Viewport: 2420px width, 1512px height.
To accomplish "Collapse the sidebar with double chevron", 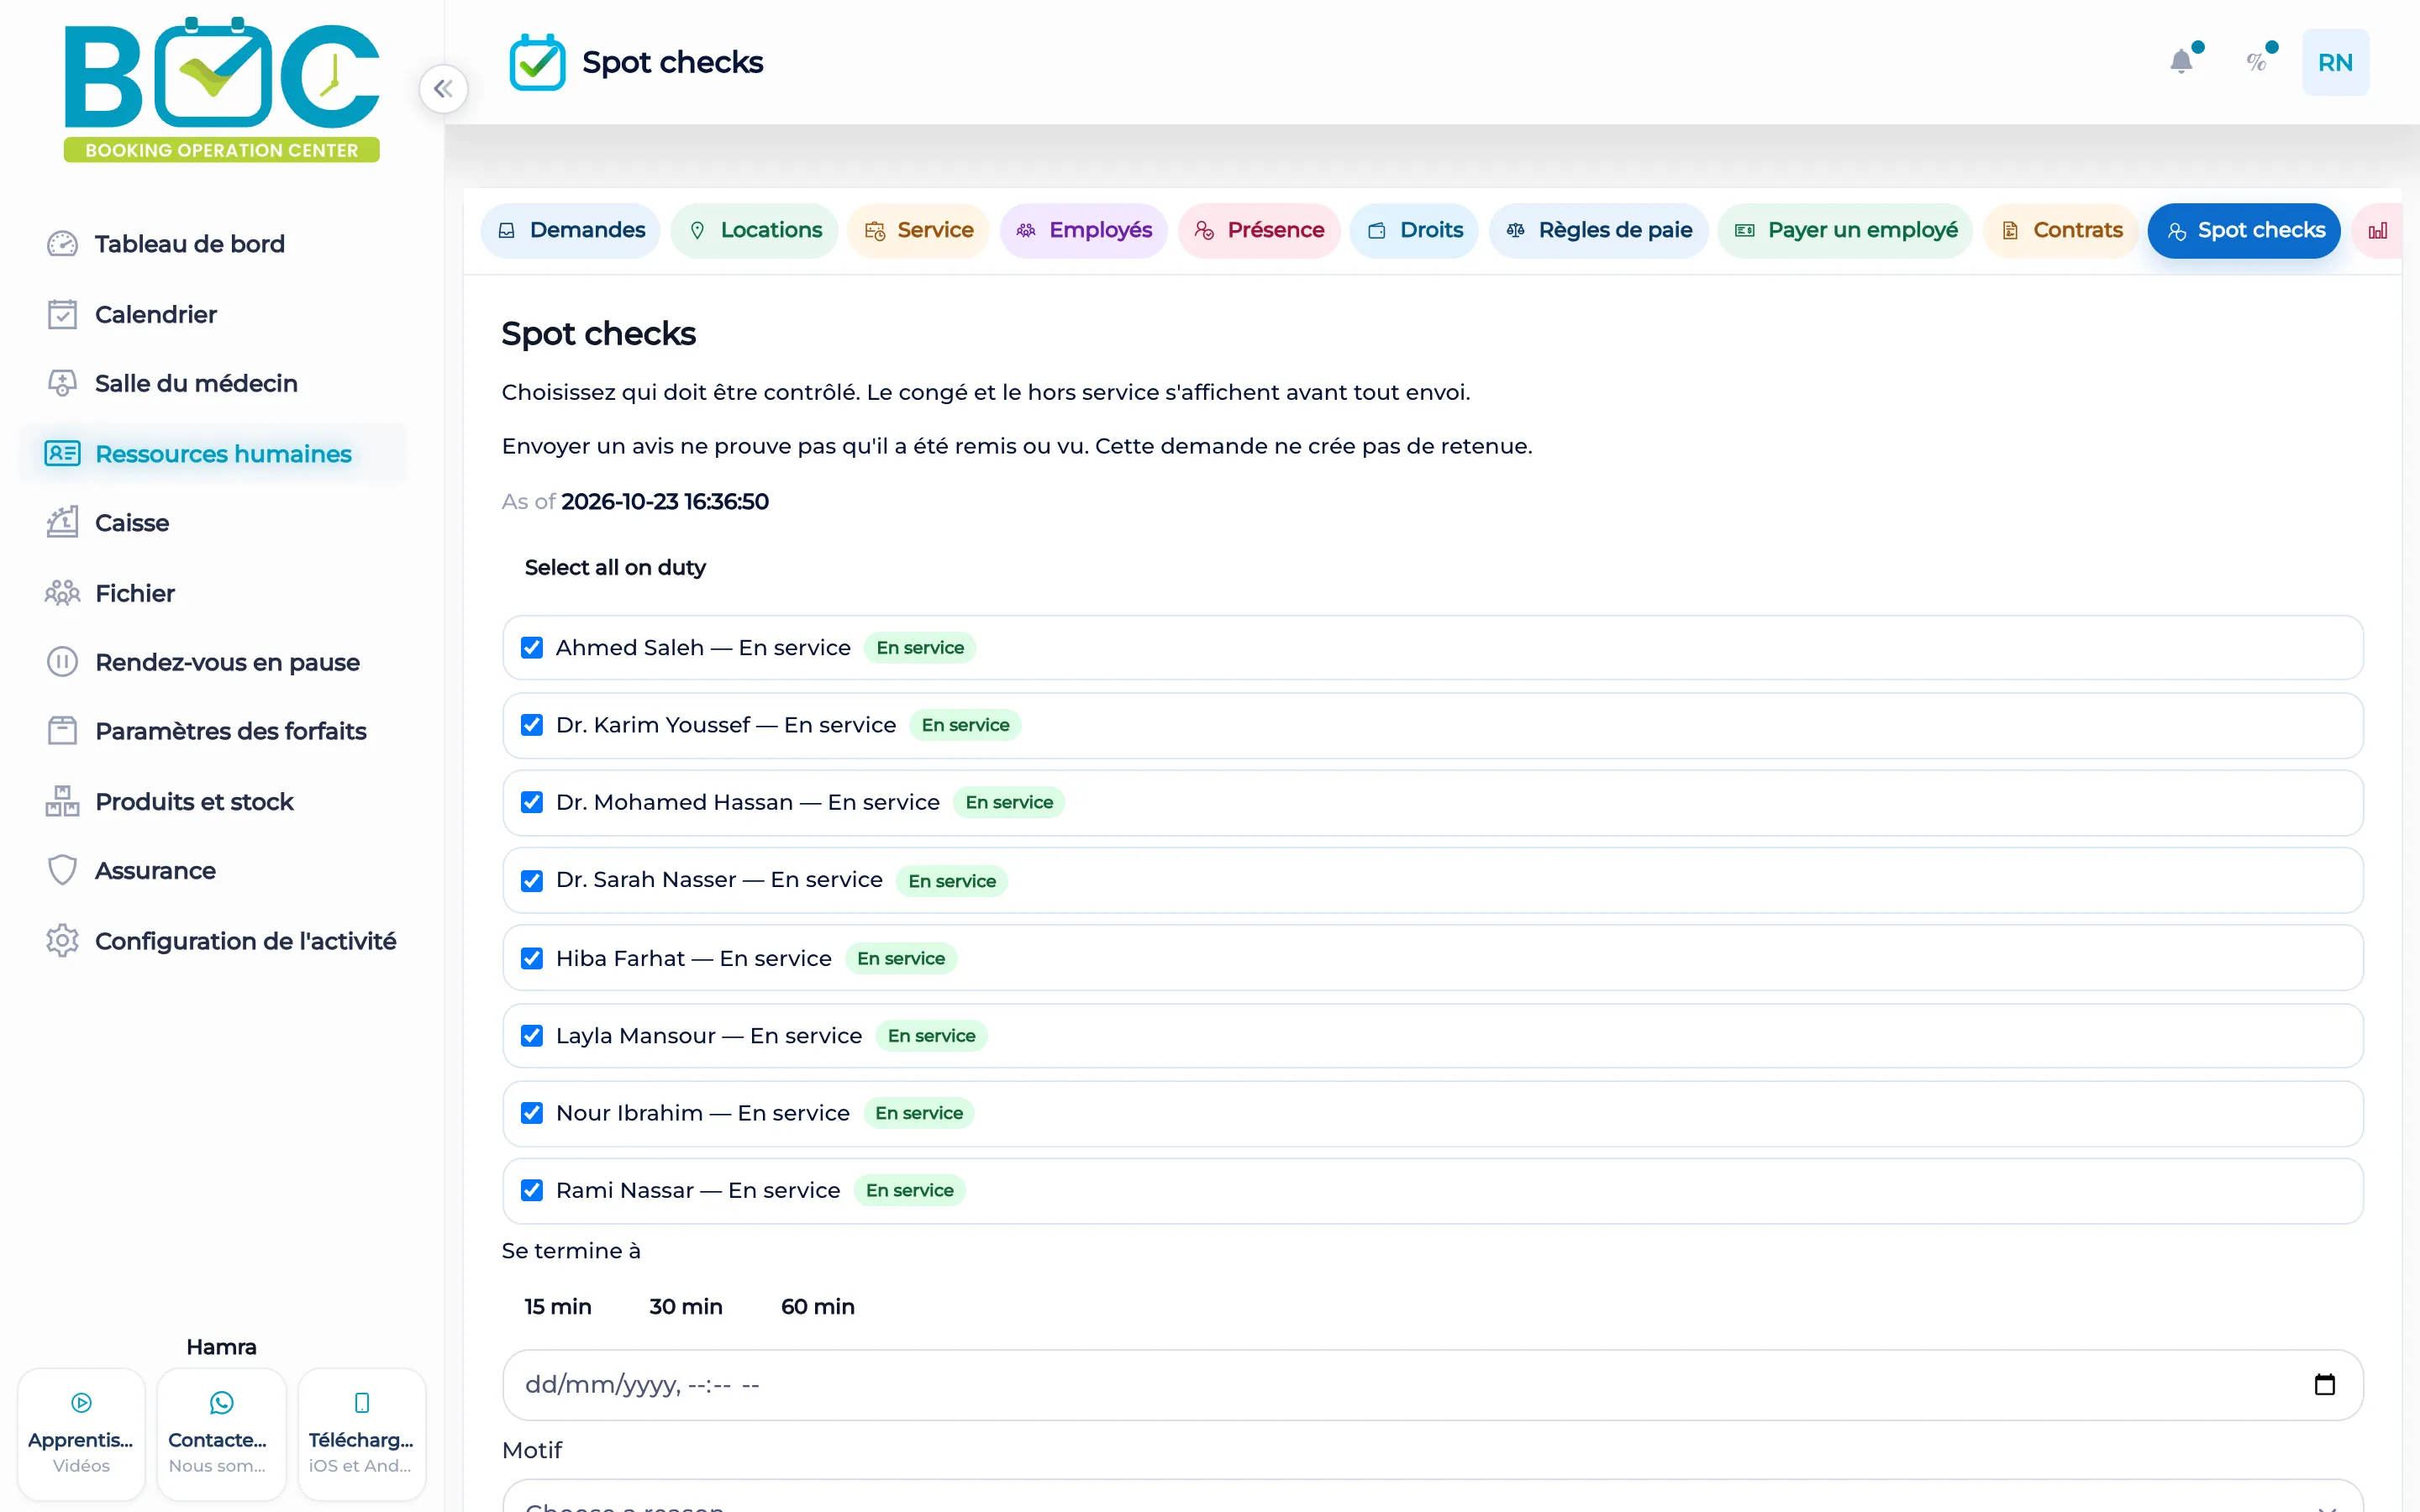I will tap(443, 89).
